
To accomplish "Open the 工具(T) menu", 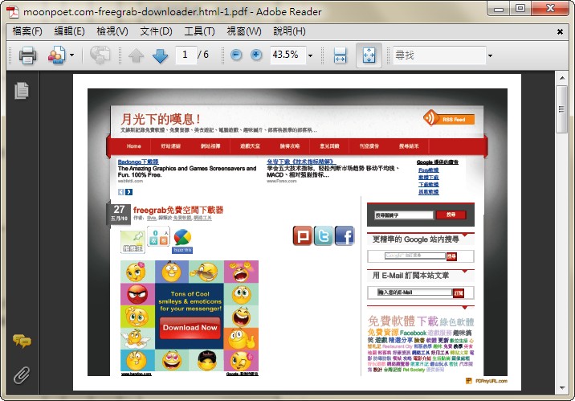I will [199, 31].
